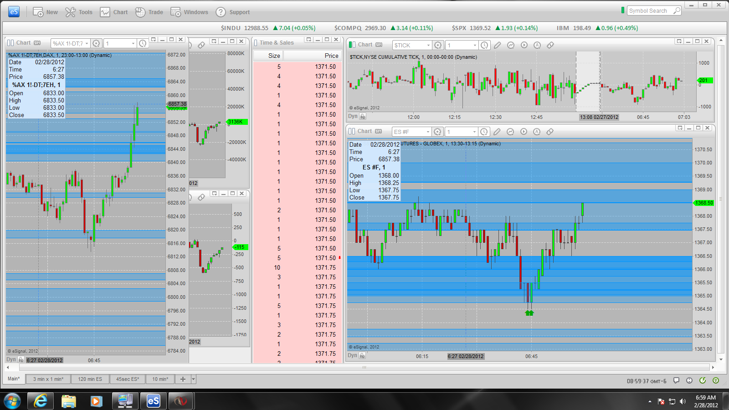Open the Windows menu

(189, 12)
